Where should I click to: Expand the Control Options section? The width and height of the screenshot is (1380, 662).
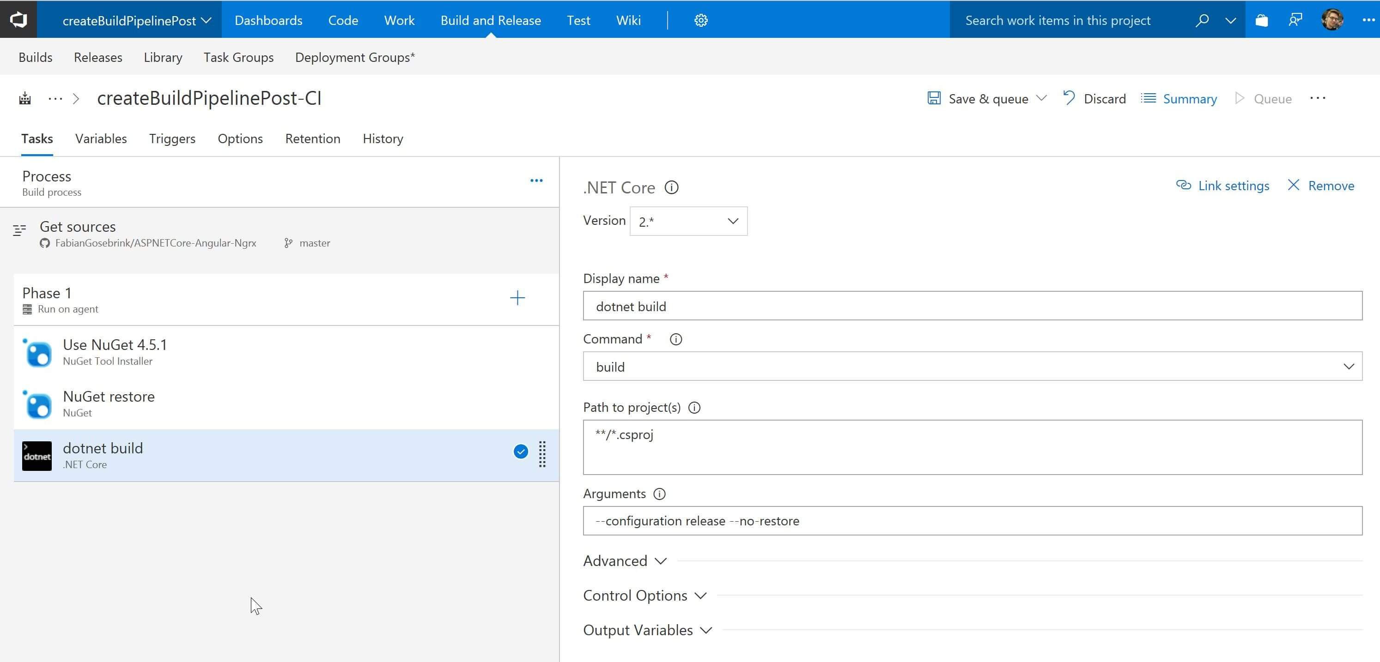click(x=644, y=596)
